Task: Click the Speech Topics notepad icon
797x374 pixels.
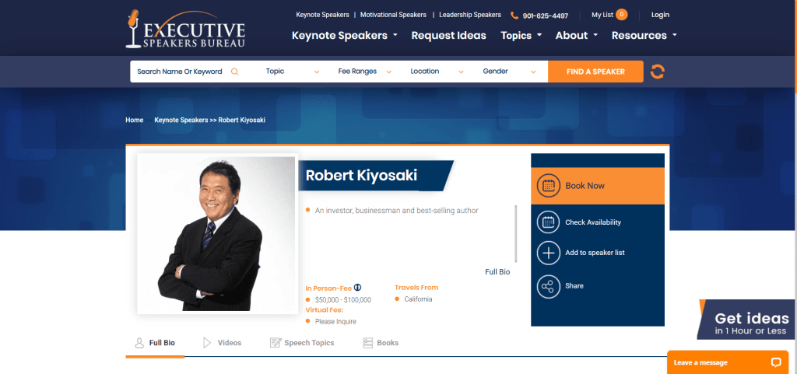Action: [x=276, y=343]
